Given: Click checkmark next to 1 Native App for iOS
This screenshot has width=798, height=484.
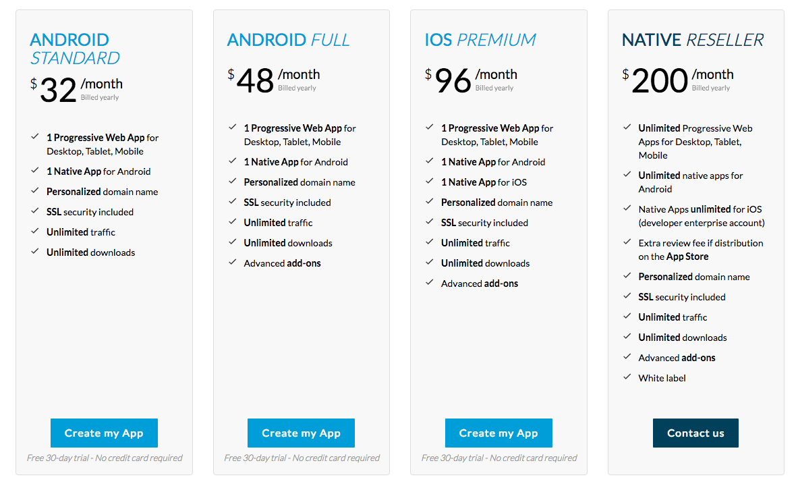Looking at the screenshot, I should pos(430,182).
